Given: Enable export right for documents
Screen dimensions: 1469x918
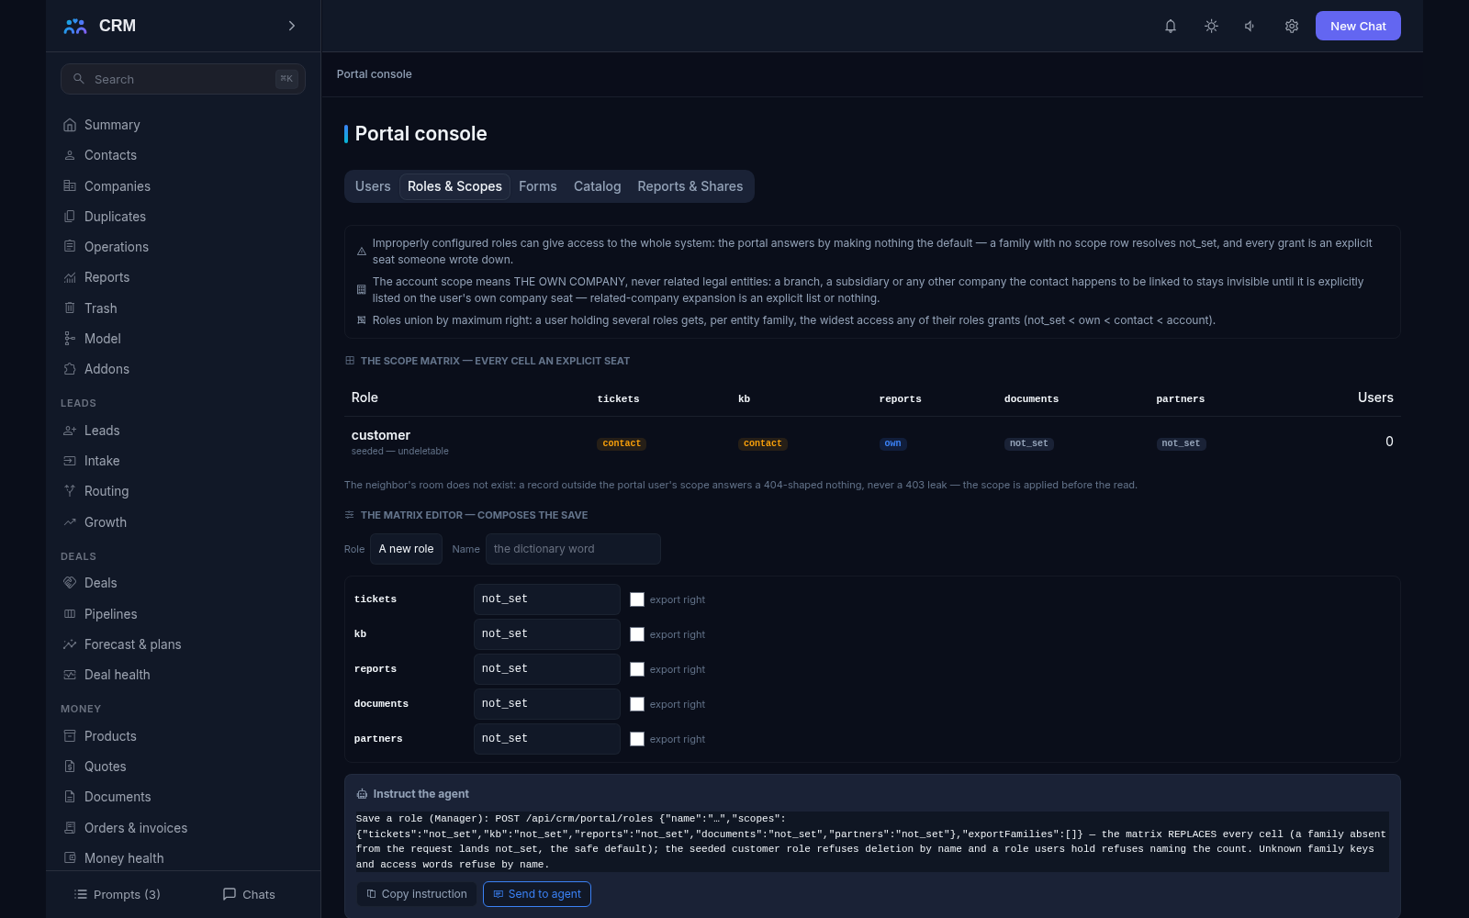Looking at the screenshot, I should [x=637, y=704].
